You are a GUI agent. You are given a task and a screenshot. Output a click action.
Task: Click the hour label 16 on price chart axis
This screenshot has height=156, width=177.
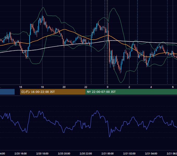(21, 87)
